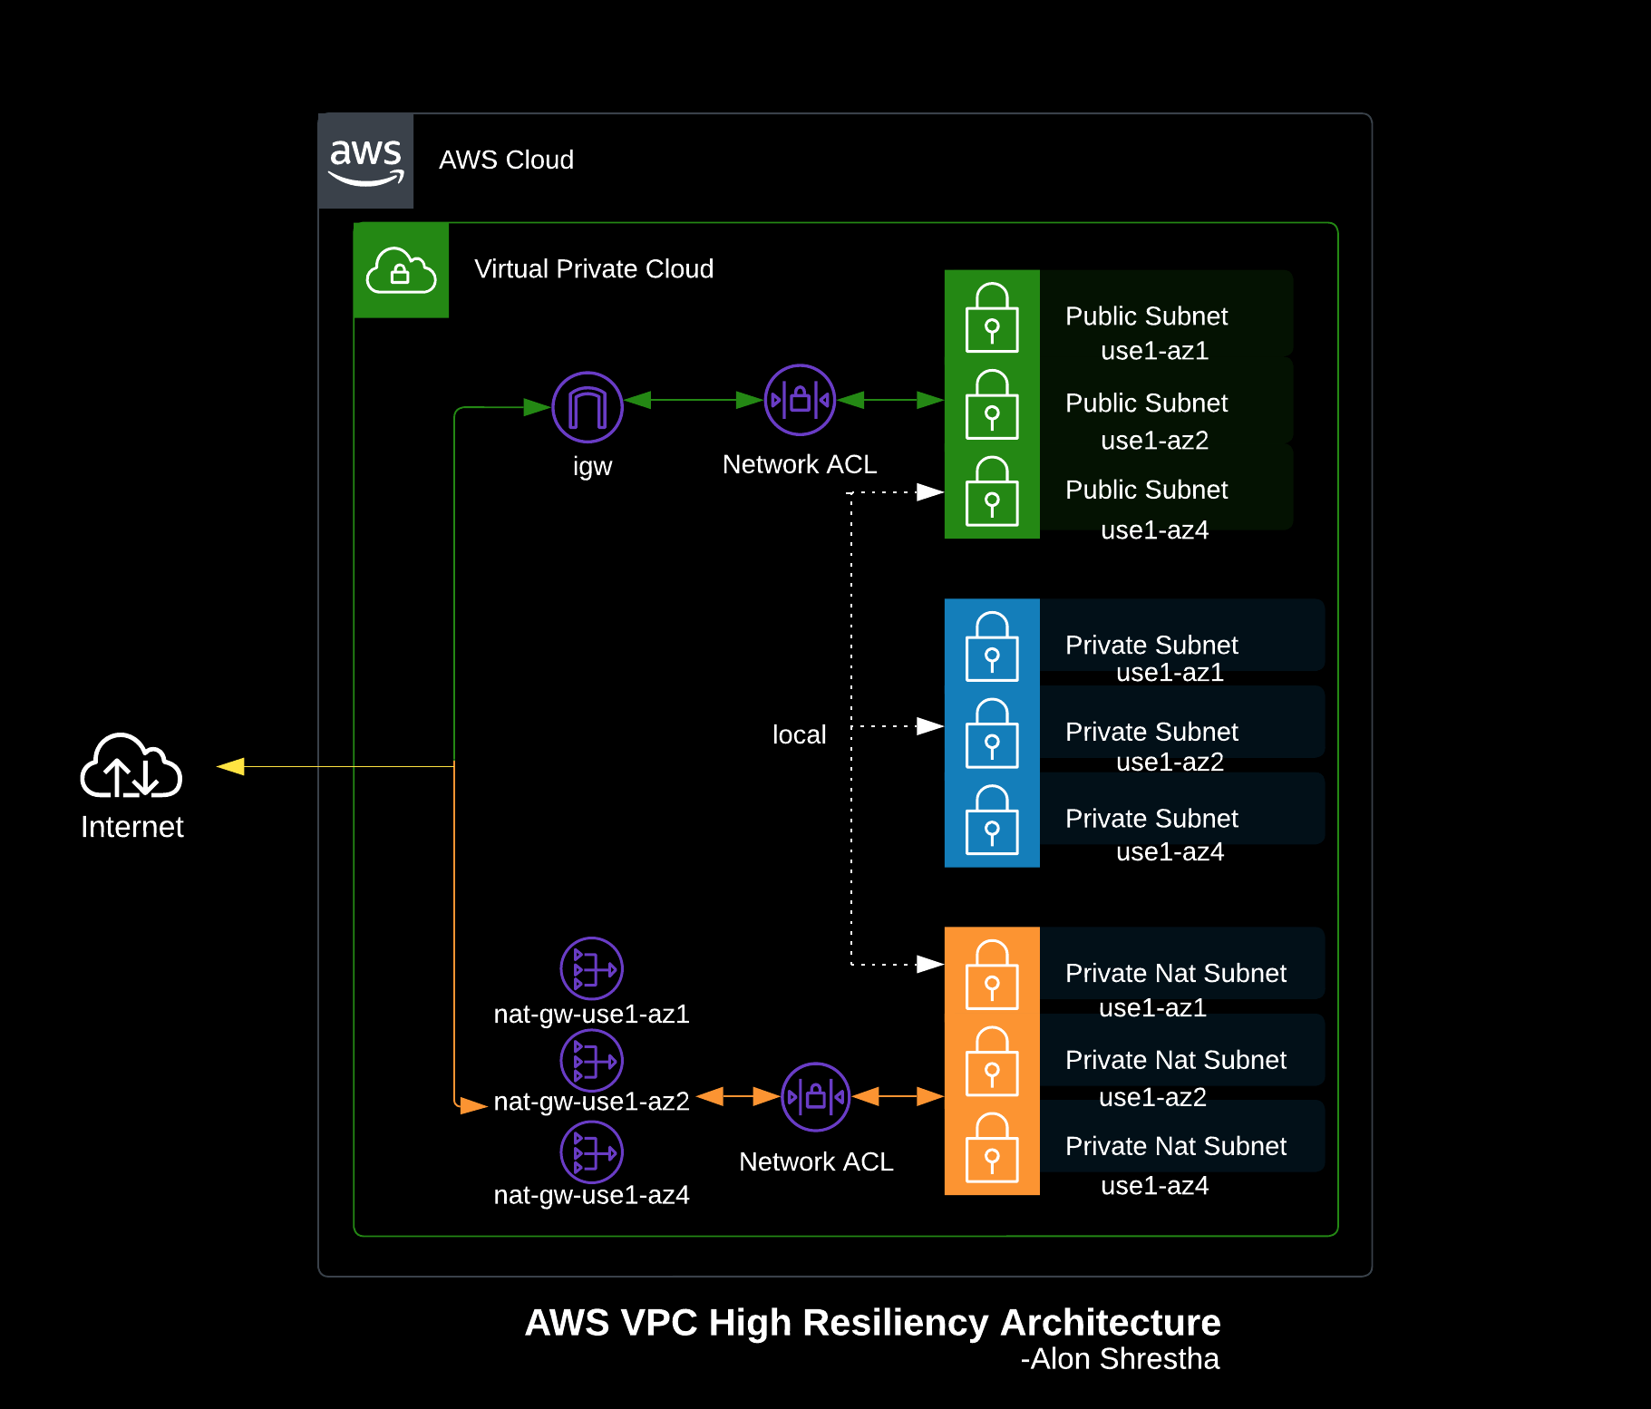Select the lower Network ACL icon
The width and height of the screenshot is (1651, 1409).
coord(816,1097)
